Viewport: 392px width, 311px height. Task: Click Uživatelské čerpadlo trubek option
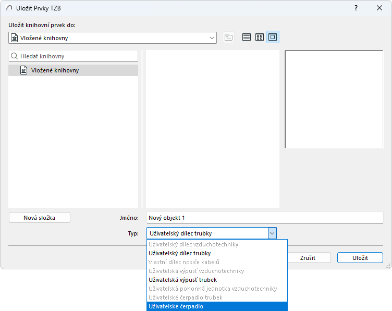tap(217, 297)
